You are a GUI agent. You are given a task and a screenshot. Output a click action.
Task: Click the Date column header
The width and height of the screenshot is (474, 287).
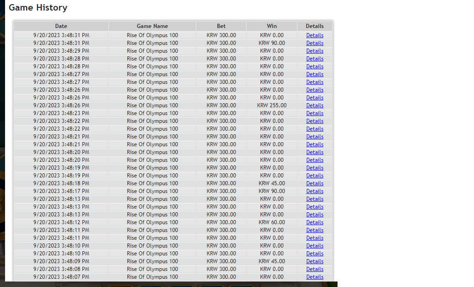[61, 26]
